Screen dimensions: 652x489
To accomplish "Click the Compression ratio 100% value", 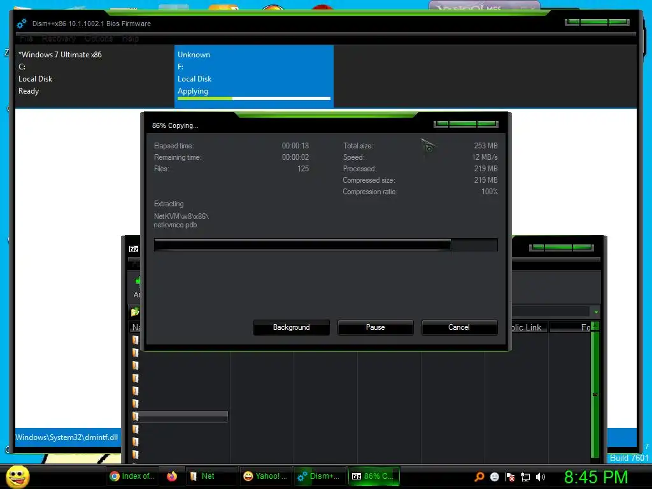I will (490, 192).
